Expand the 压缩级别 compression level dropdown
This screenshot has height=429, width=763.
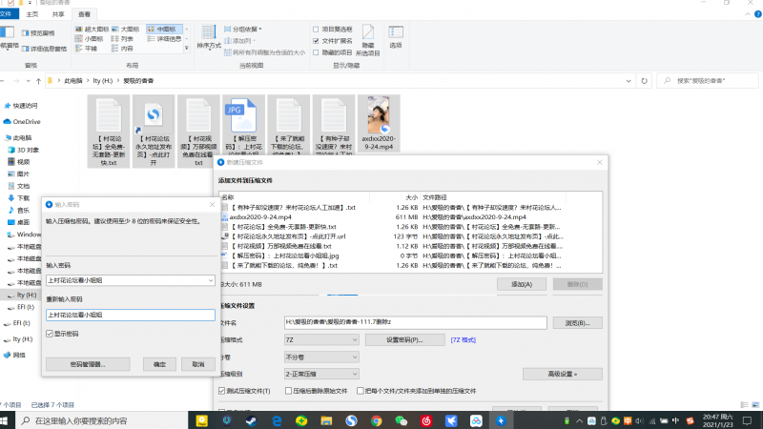[321, 374]
